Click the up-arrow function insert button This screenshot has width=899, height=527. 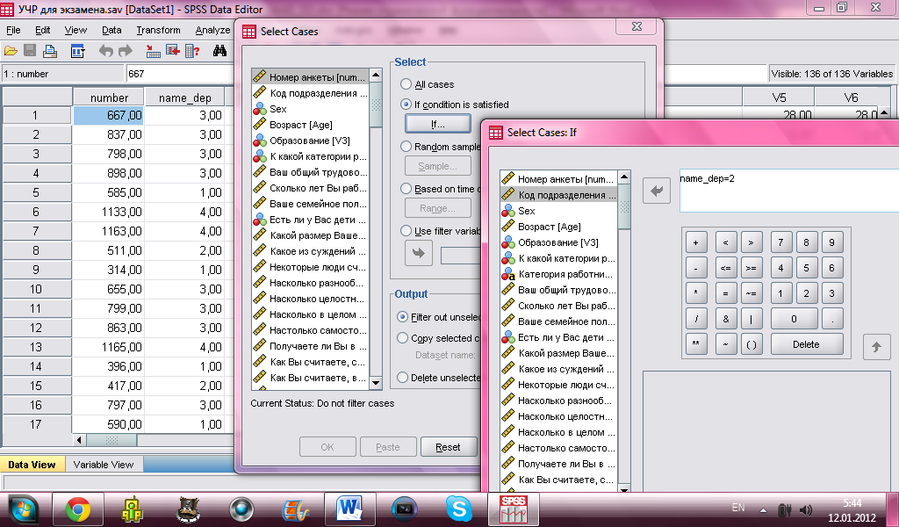click(x=877, y=347)
